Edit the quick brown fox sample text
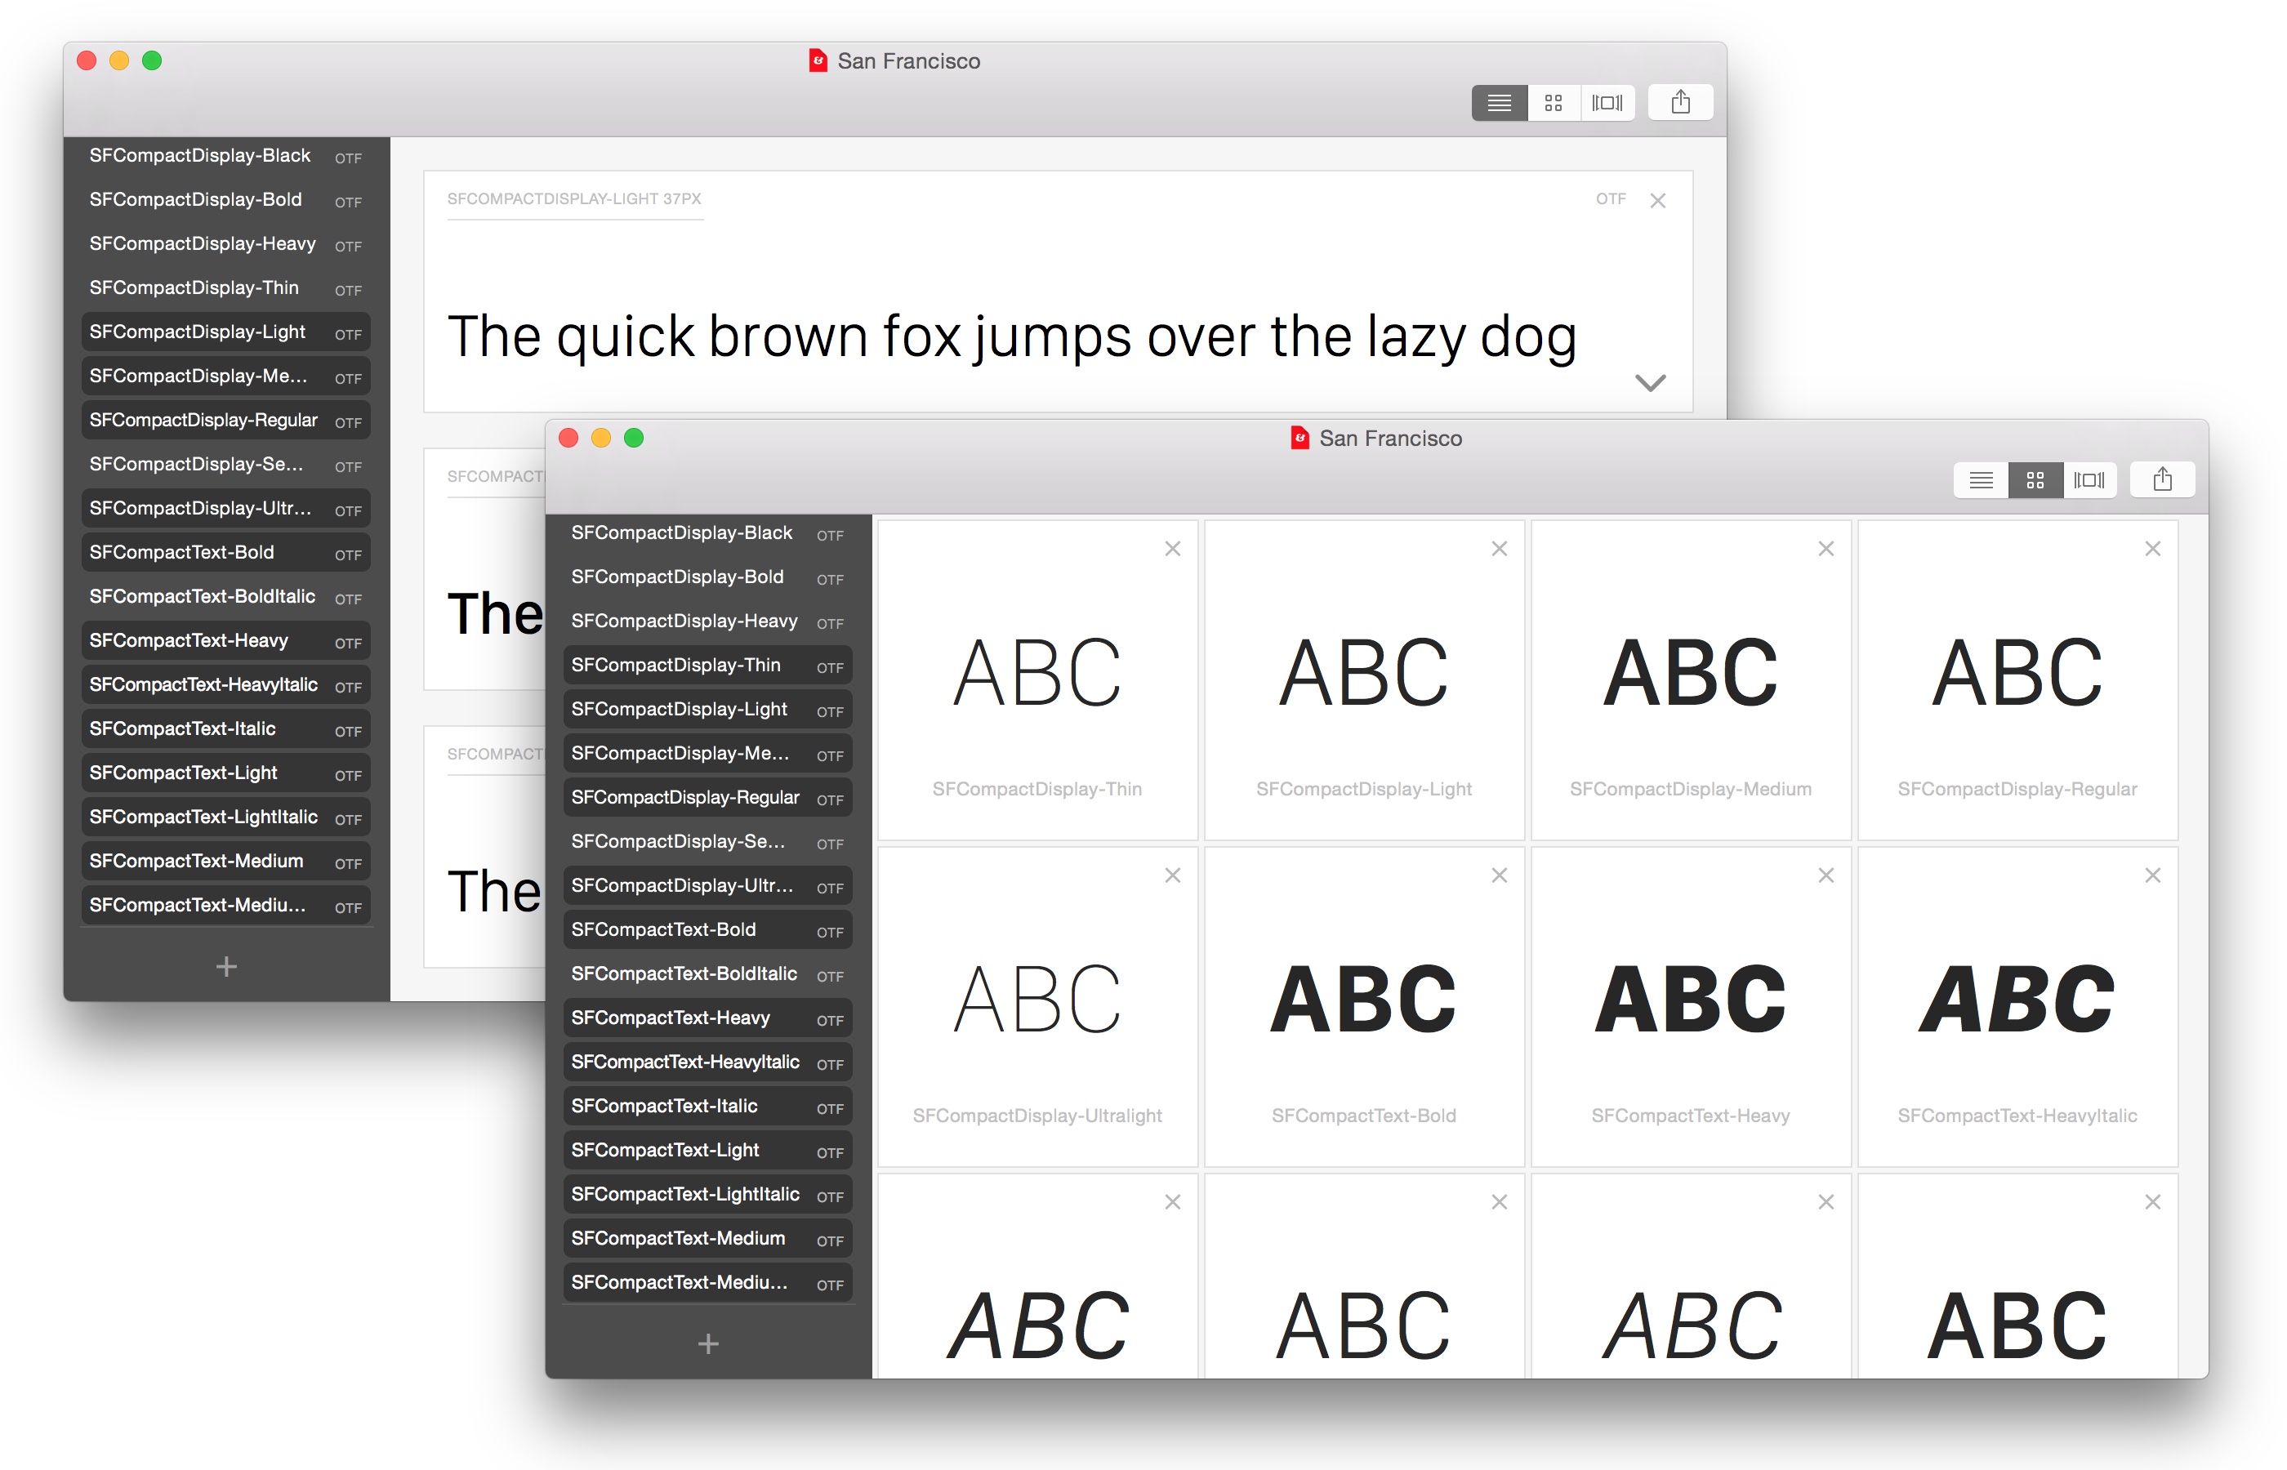The image size is (2287, 1470). (1011, 337)
